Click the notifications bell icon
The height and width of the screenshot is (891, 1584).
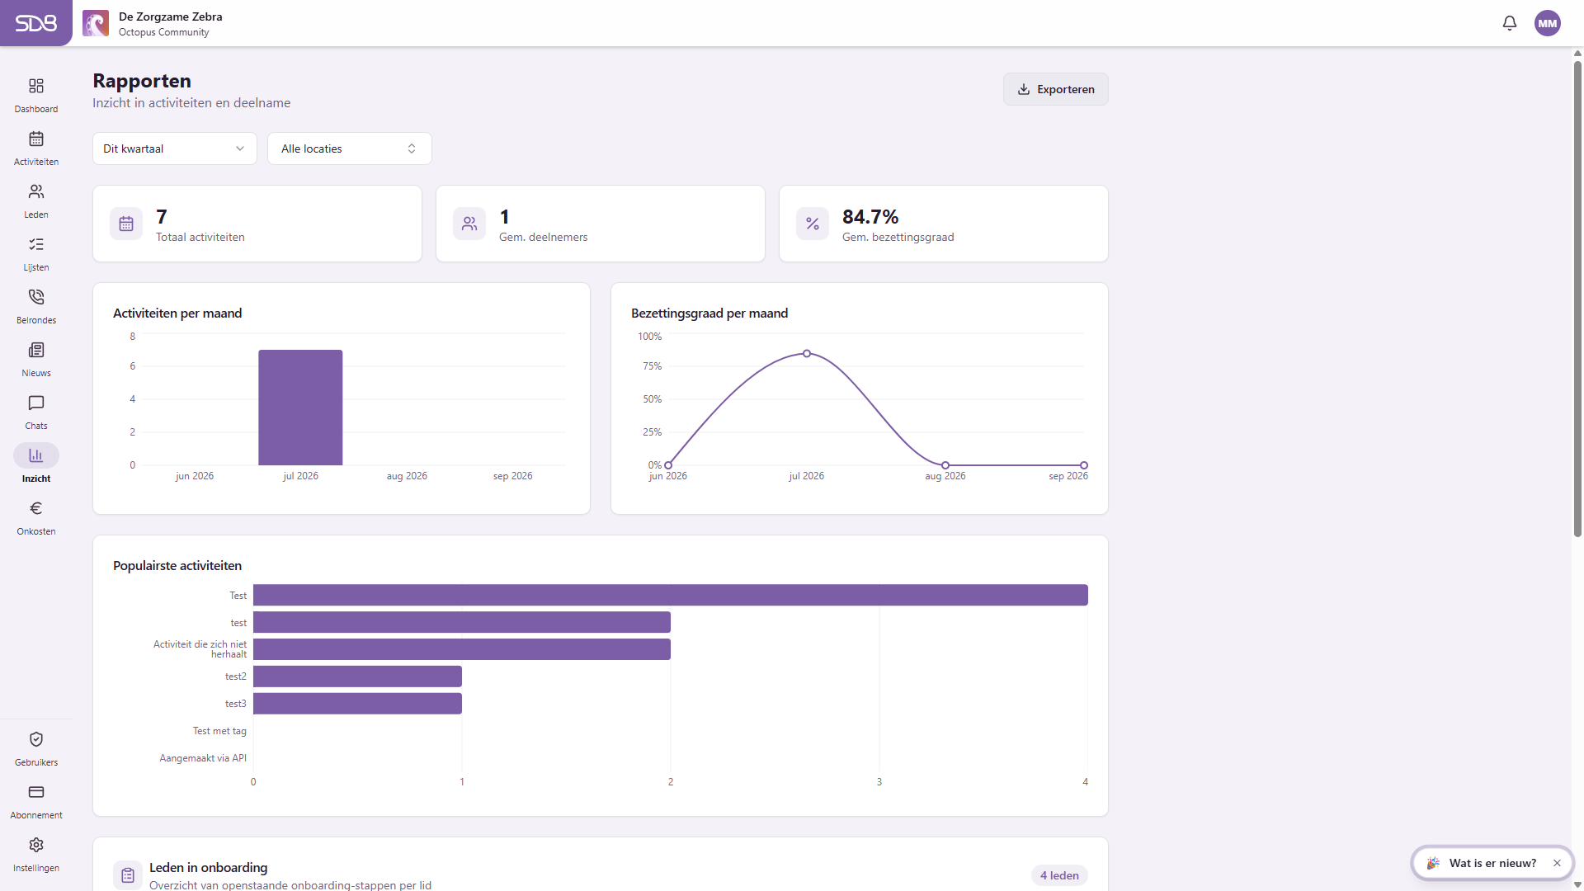coord(1510,23)
